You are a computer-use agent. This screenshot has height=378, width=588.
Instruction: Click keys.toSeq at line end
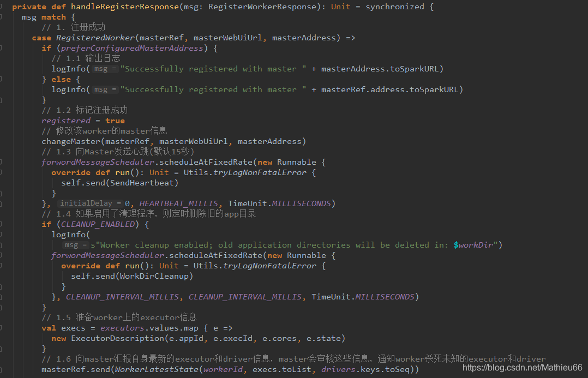[x=385, y=369]
